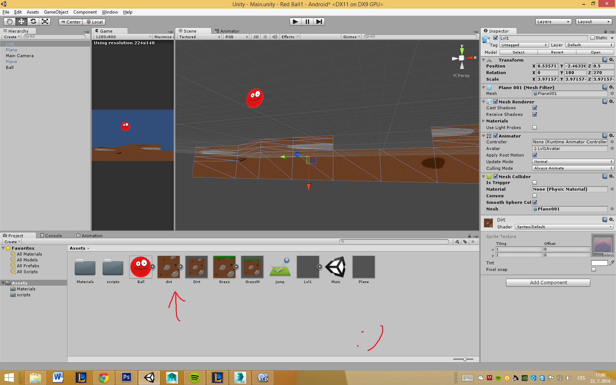Open Microsoft Word from the taskbar
The height and width of the screenshot is (385, 616).
tap(58, 377)
